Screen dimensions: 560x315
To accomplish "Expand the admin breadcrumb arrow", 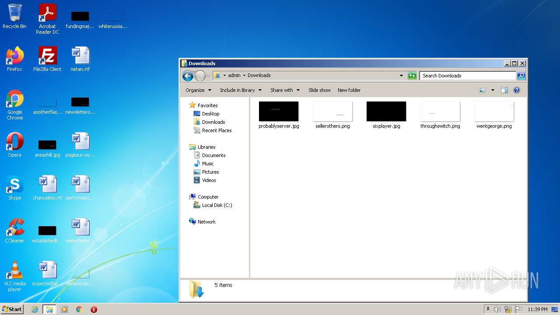I will coord(244,76).
